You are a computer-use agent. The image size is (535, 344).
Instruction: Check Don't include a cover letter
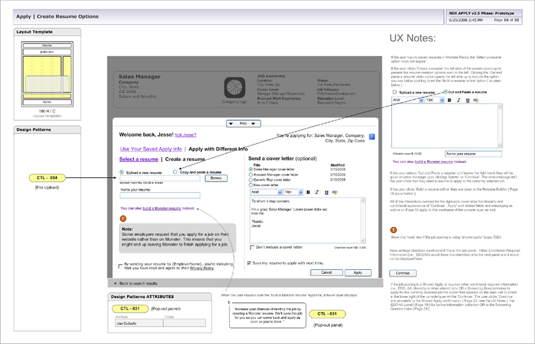point(252,247)
